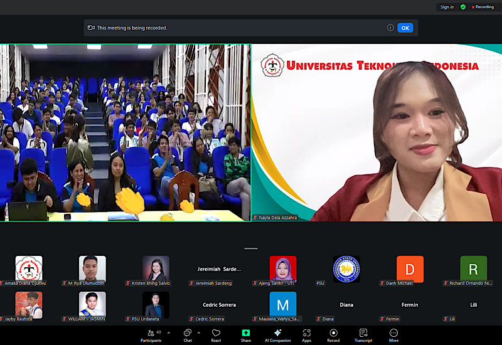The height and width of the screenshot is (345, 502).
Task: Open the Chat panel
Action: coord(188,336)
